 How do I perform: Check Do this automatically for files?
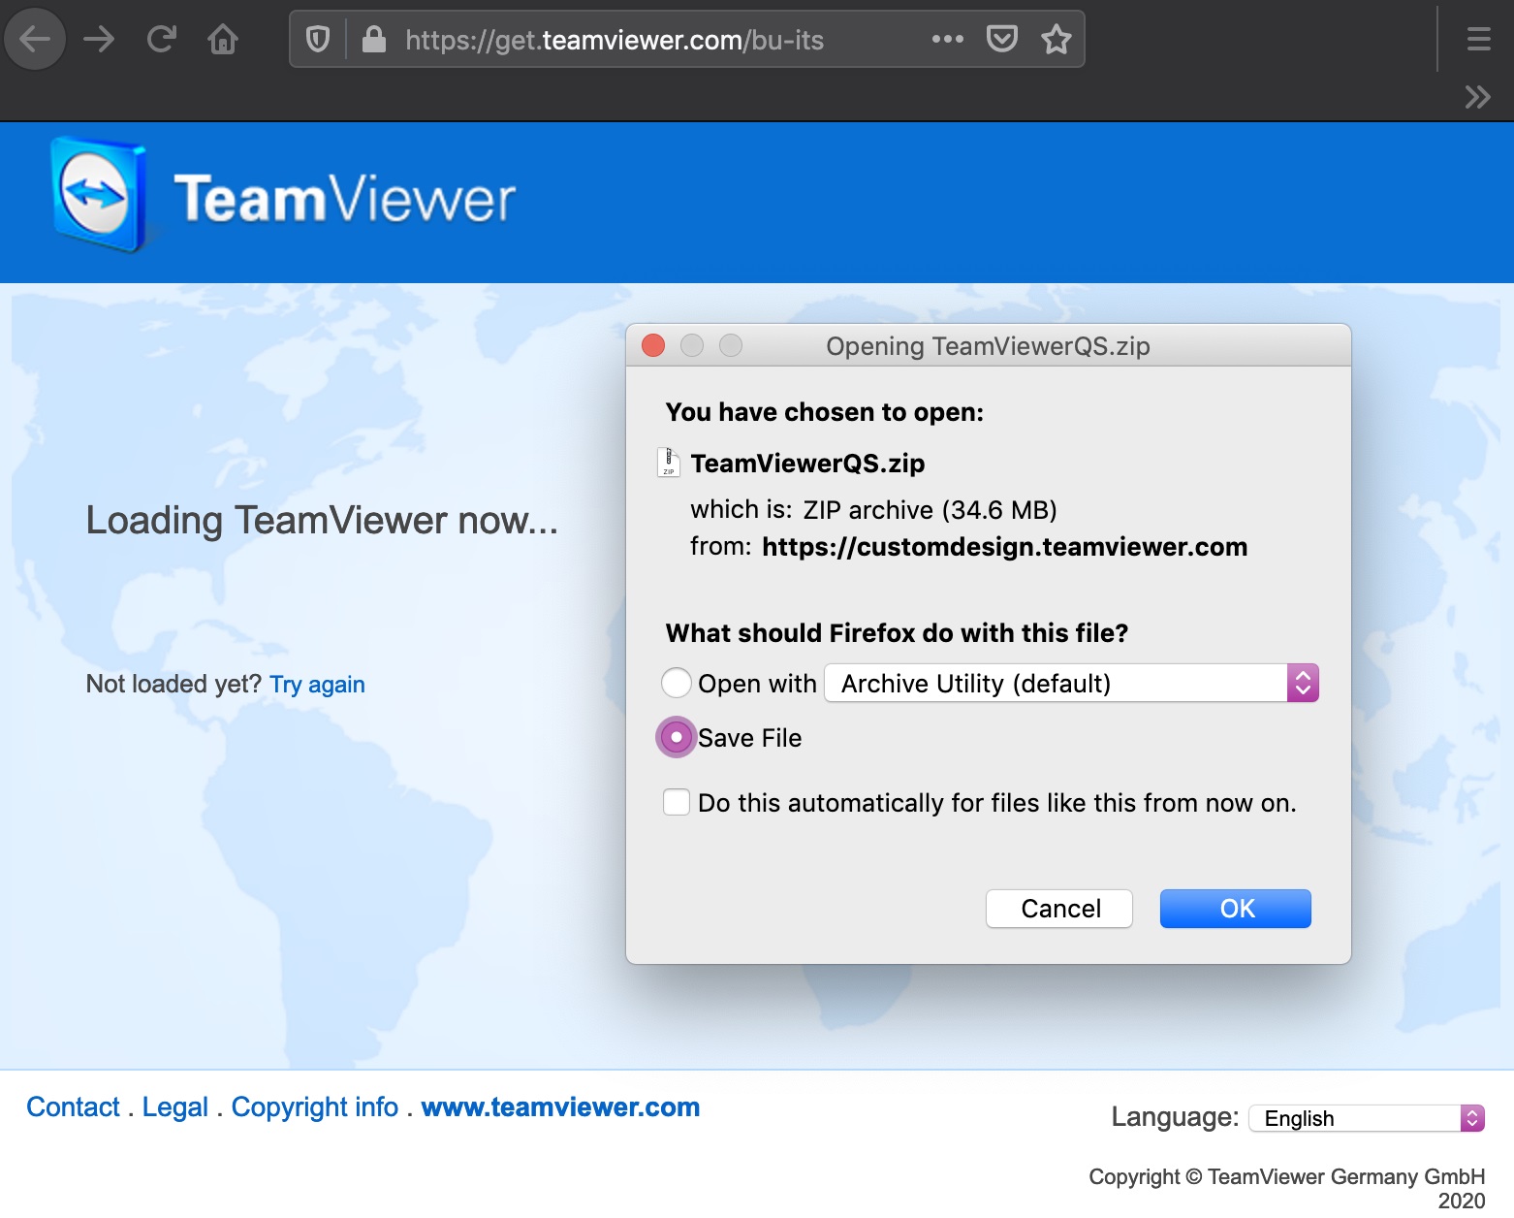click(x=677, y=802)
